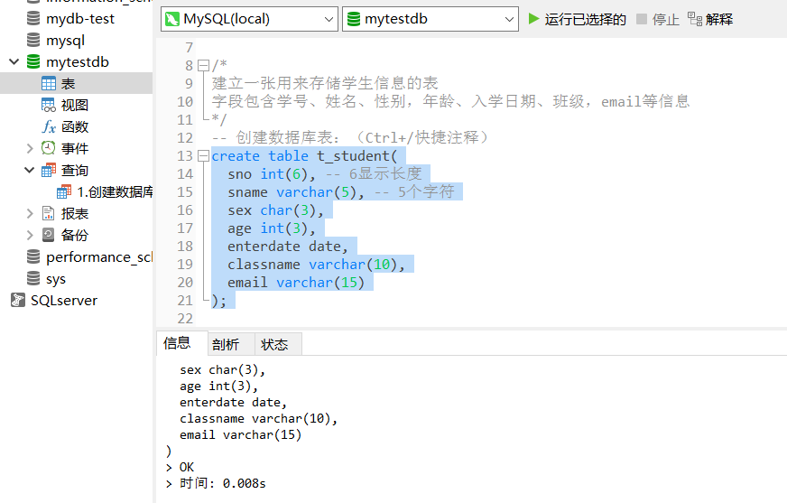Click the performance_schema database icon
The height and width of the screenshot is (503, 787).
coord(33,256)
